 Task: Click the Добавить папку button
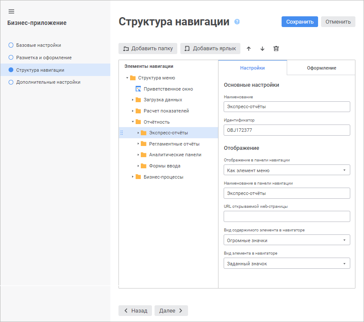[148, 49]
